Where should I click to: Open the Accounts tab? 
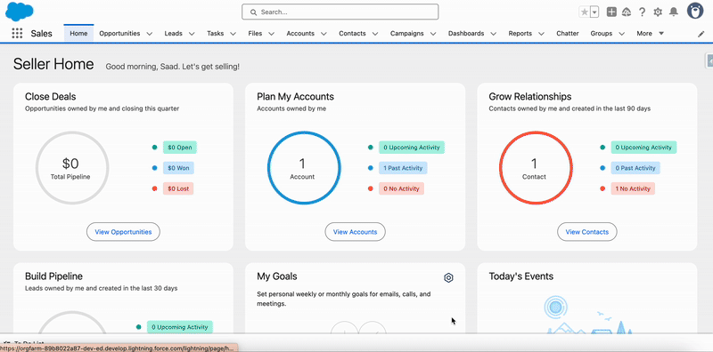pyautogui.click(x=300, y=33)
